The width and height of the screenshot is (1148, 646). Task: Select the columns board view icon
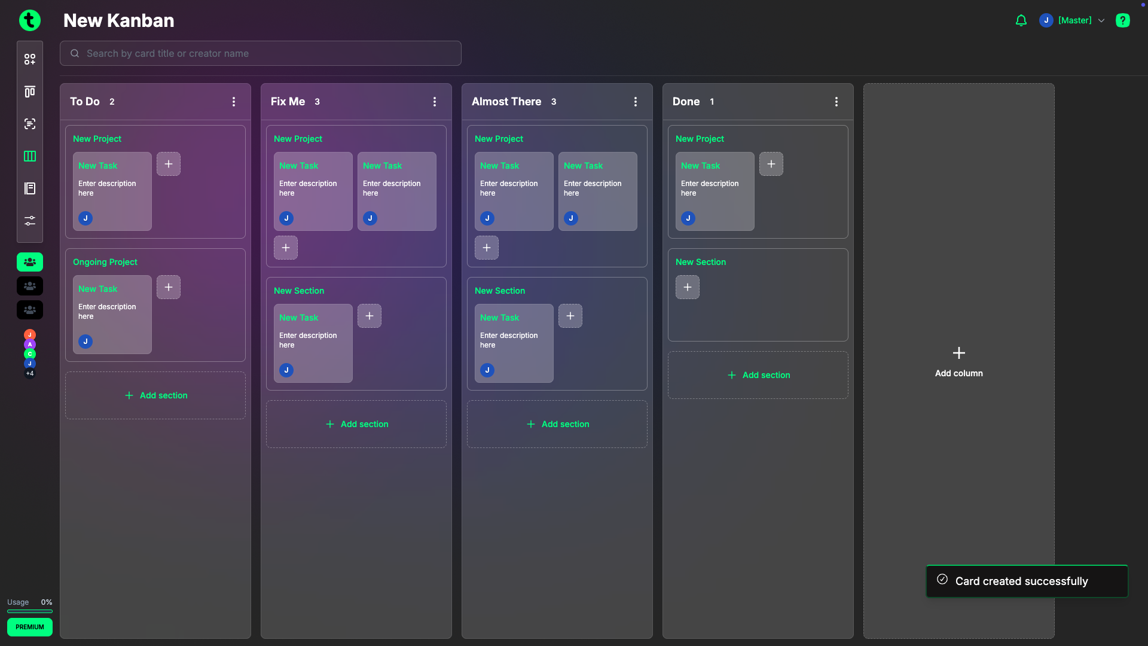coord(29,156)
